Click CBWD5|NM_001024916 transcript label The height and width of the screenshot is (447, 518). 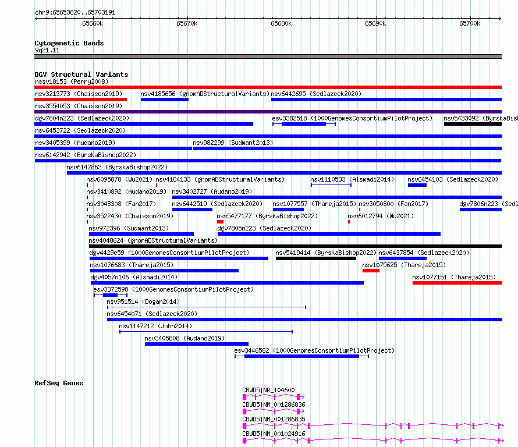(x=274, y=434)
